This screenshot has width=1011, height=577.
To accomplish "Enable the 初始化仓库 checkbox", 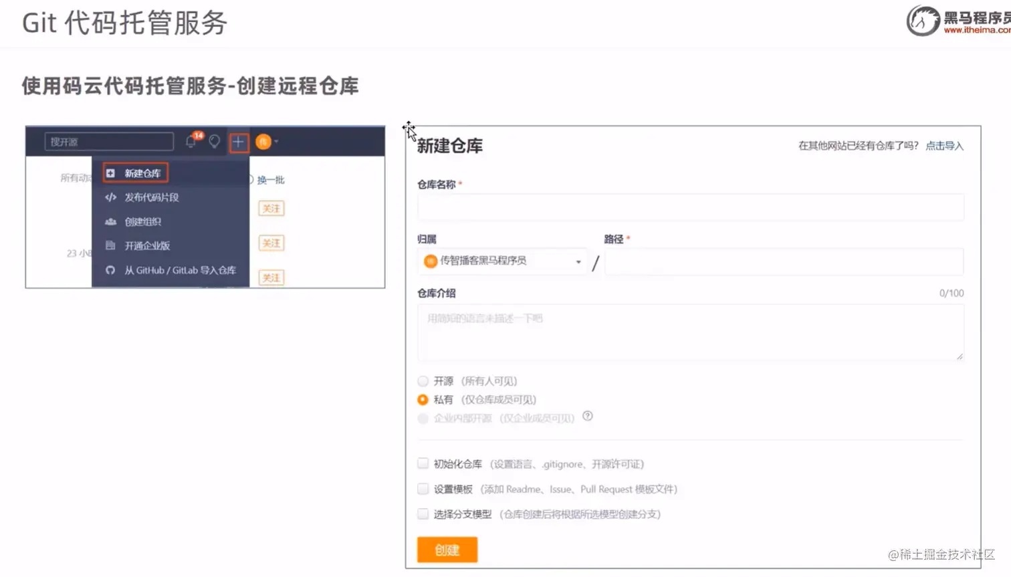I will coord(423,463).
